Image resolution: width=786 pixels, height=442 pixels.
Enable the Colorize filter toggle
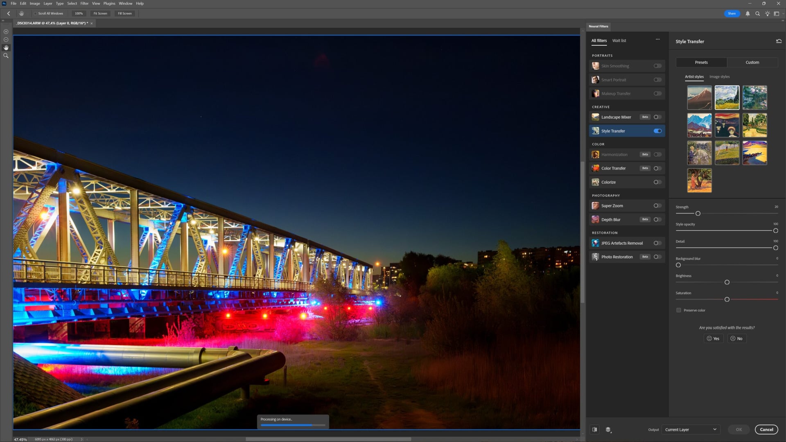(x=657, y=182)
